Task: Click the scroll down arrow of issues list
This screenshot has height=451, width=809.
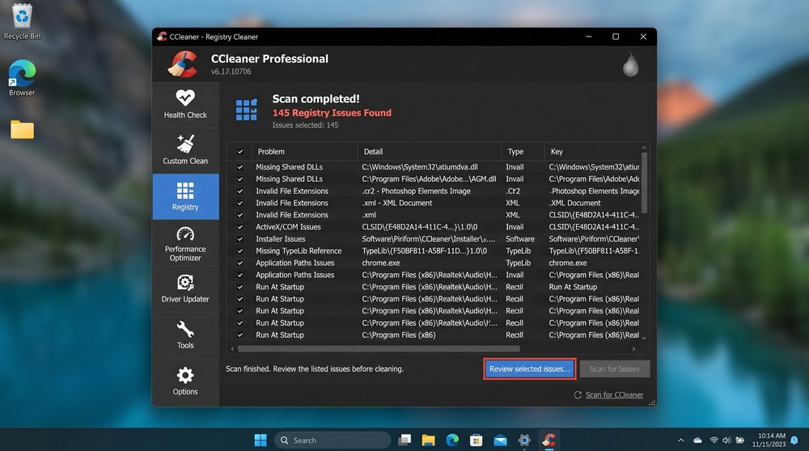Action: (x=644, y=338)
